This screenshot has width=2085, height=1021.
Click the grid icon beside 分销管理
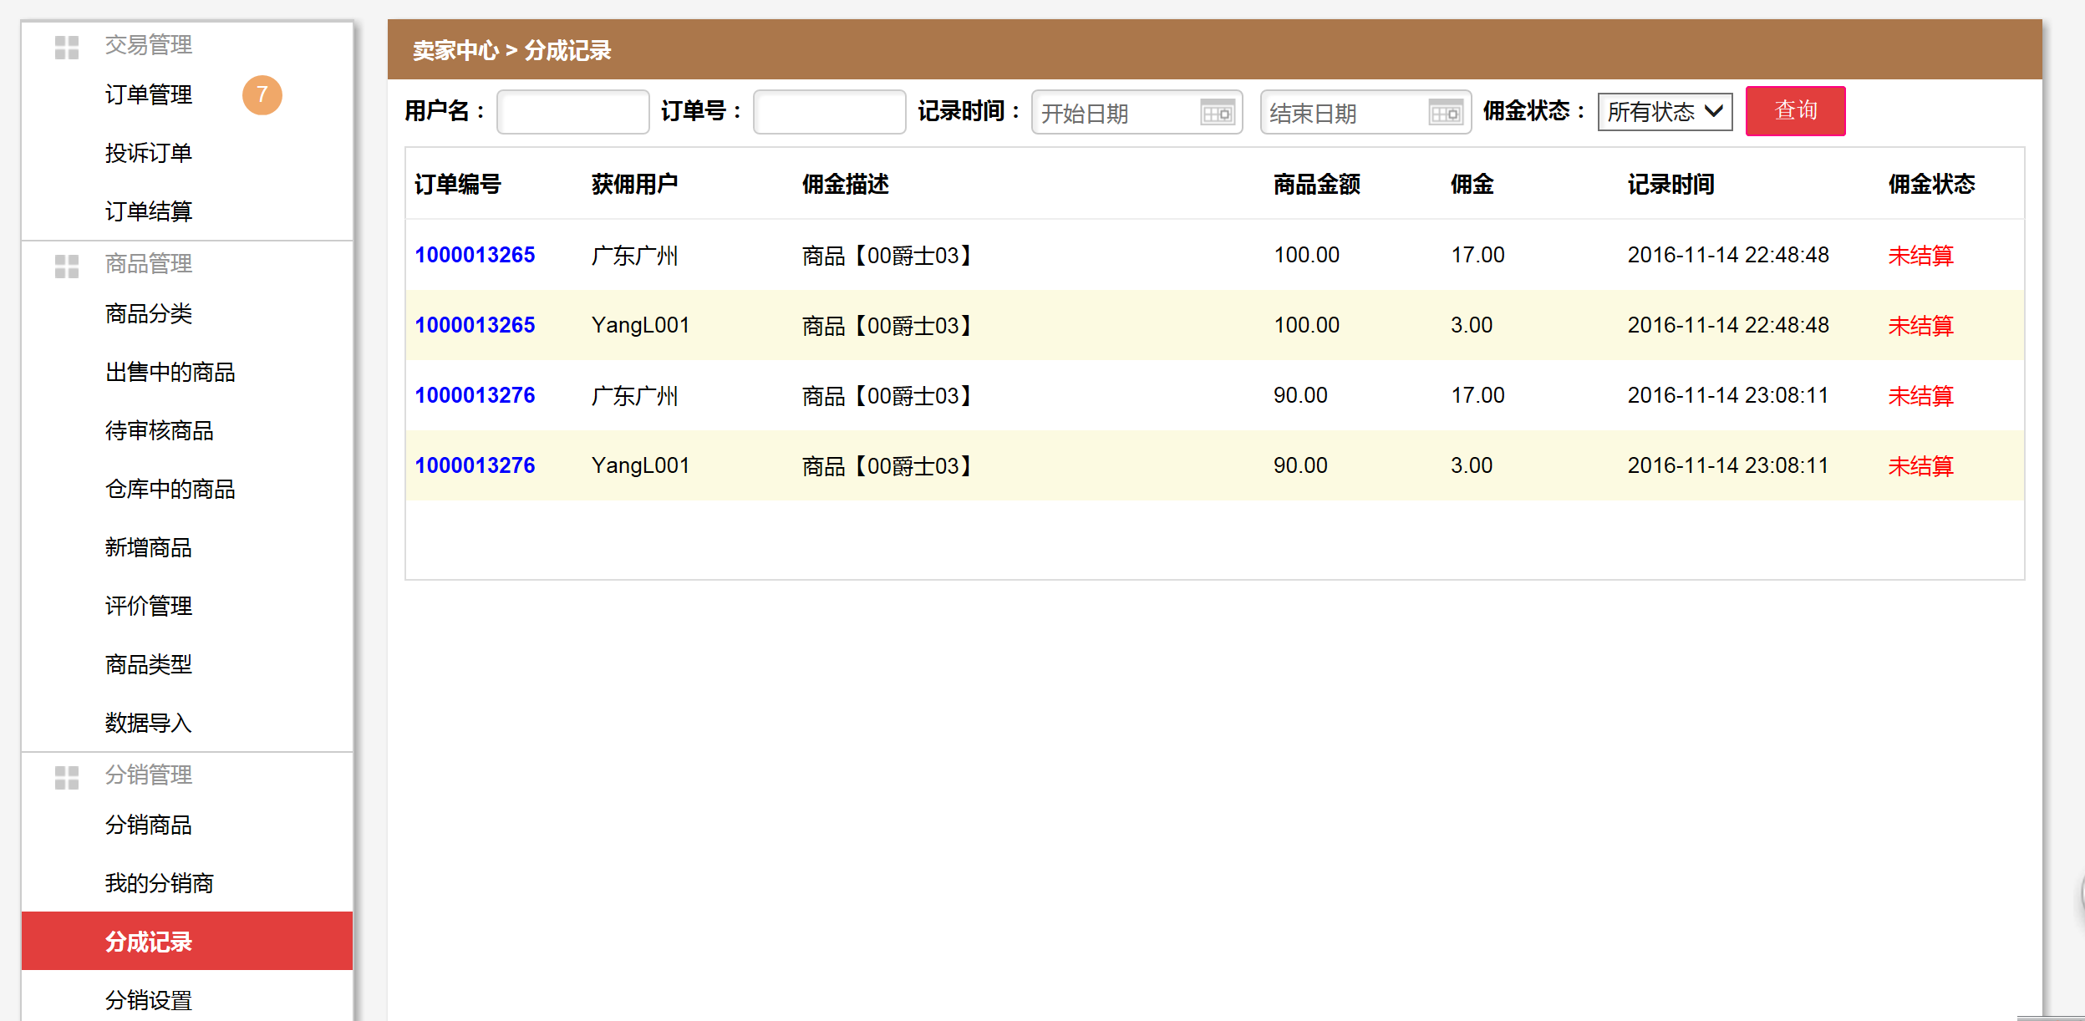(67, 777)
